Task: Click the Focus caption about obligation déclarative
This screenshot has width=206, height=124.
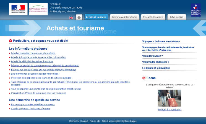Action: (170, 86)
